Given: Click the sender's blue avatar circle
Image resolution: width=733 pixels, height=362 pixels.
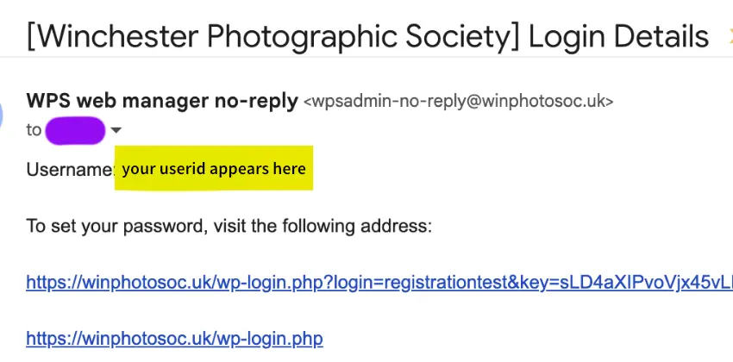Looking at the screenshot, I should pos(3,116).
